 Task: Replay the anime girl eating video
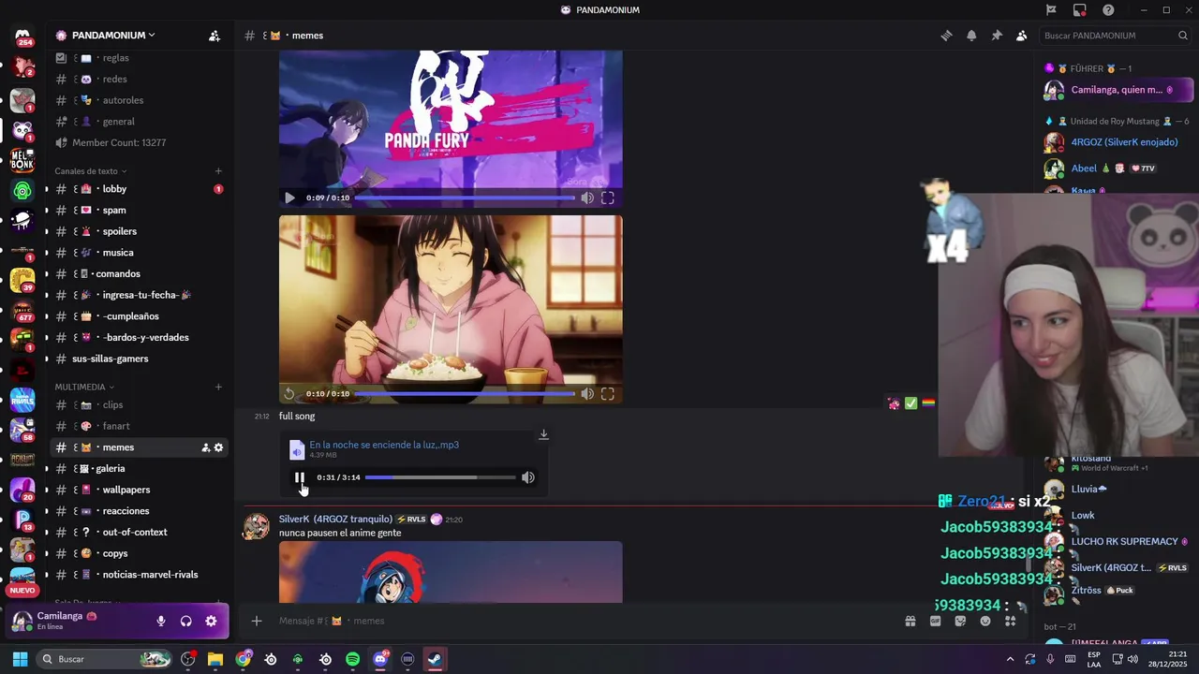pos(289,394)
